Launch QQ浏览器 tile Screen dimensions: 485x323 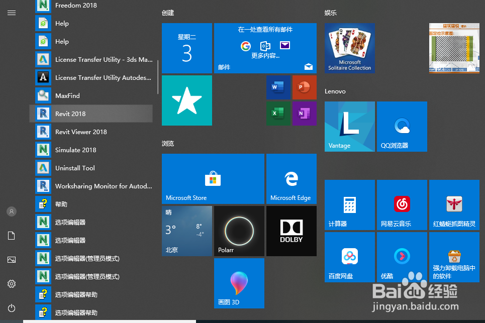(402, 127)
